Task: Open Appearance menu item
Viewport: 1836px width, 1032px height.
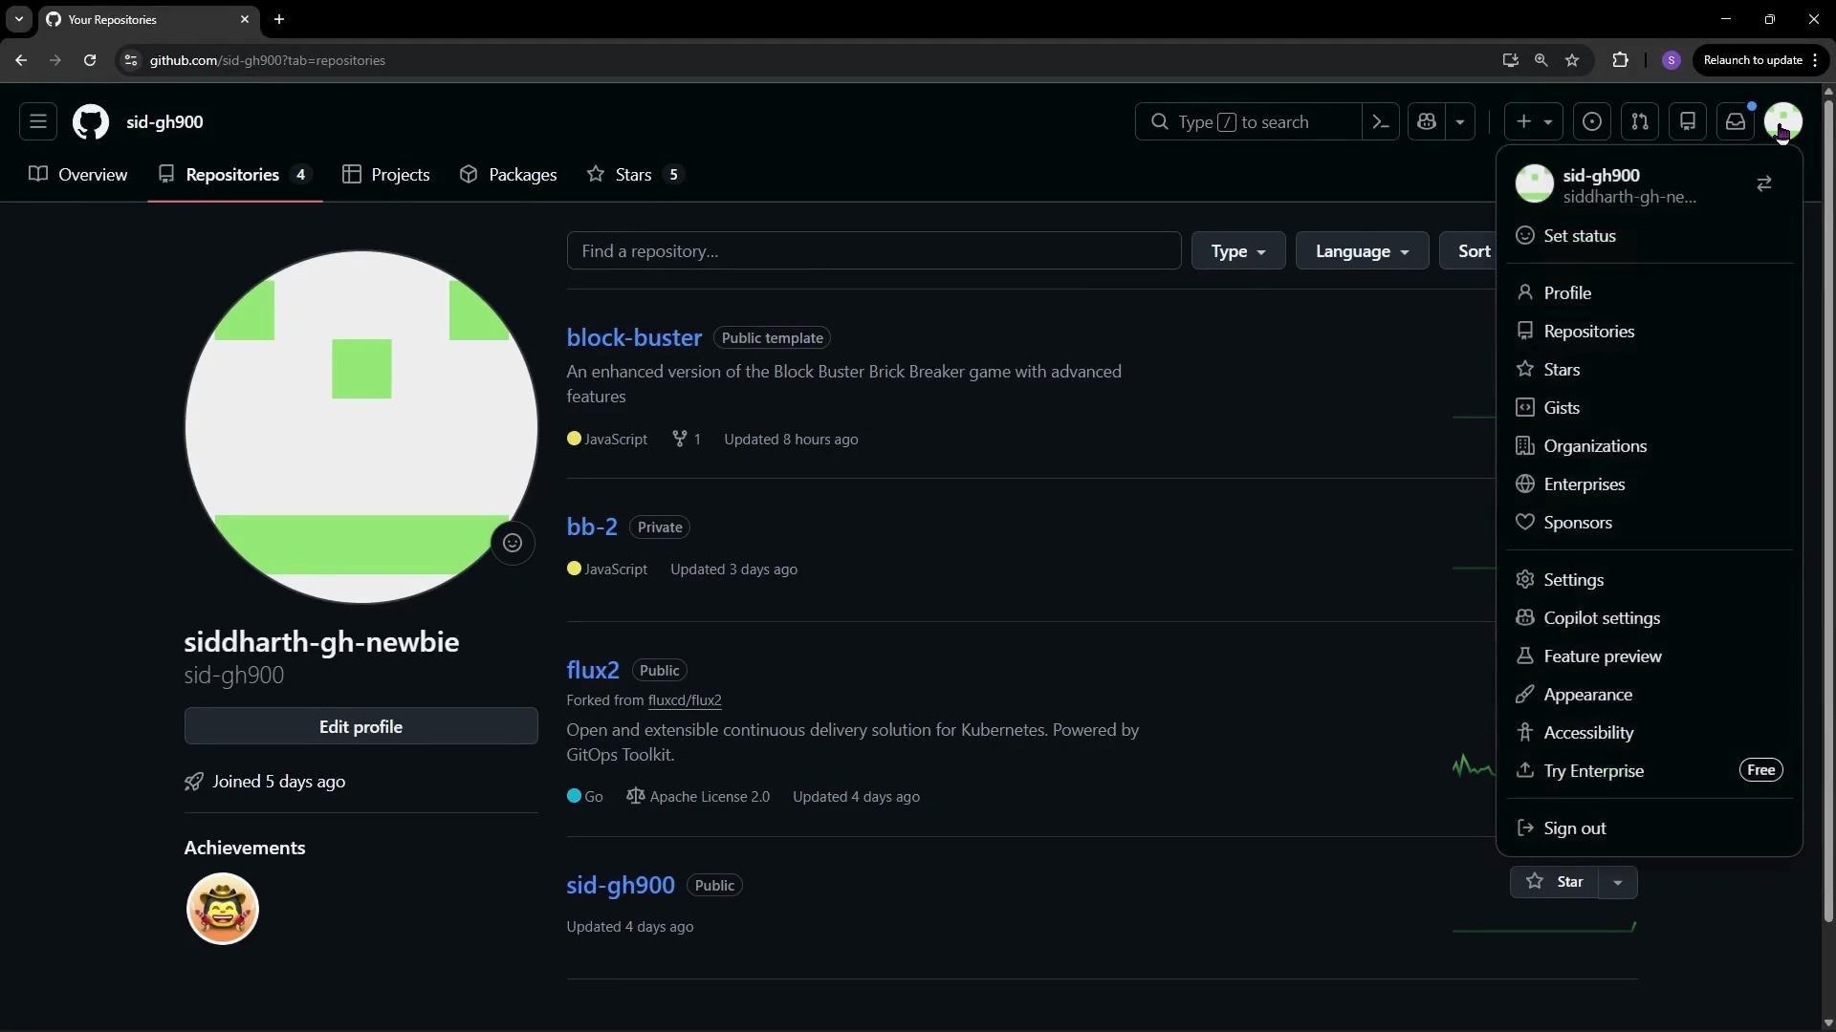Action: 1650,694
